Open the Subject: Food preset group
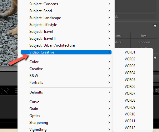159x132 pixels. click(66, 11)
